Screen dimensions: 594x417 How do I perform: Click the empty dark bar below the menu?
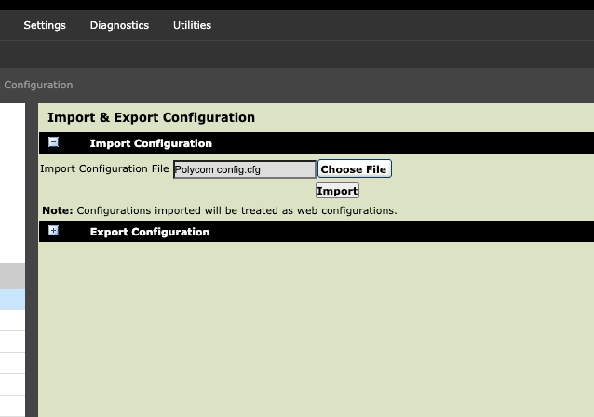[297, 55]
